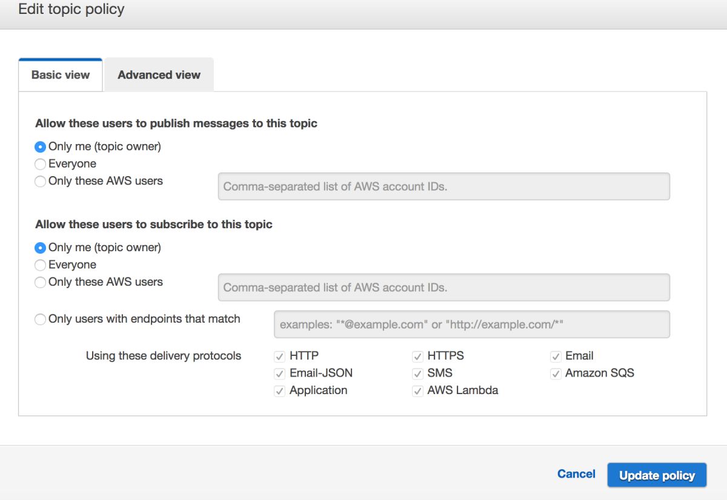Image resolution: width=727 pixels, height=500 pixels.
Task: Focus the endpoint match pattern field
Action: (x=472, y=324)
